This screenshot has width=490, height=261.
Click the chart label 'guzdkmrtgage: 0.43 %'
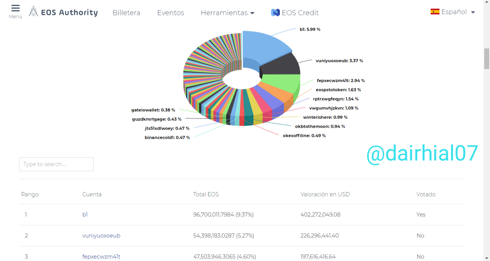click(157, 119)
